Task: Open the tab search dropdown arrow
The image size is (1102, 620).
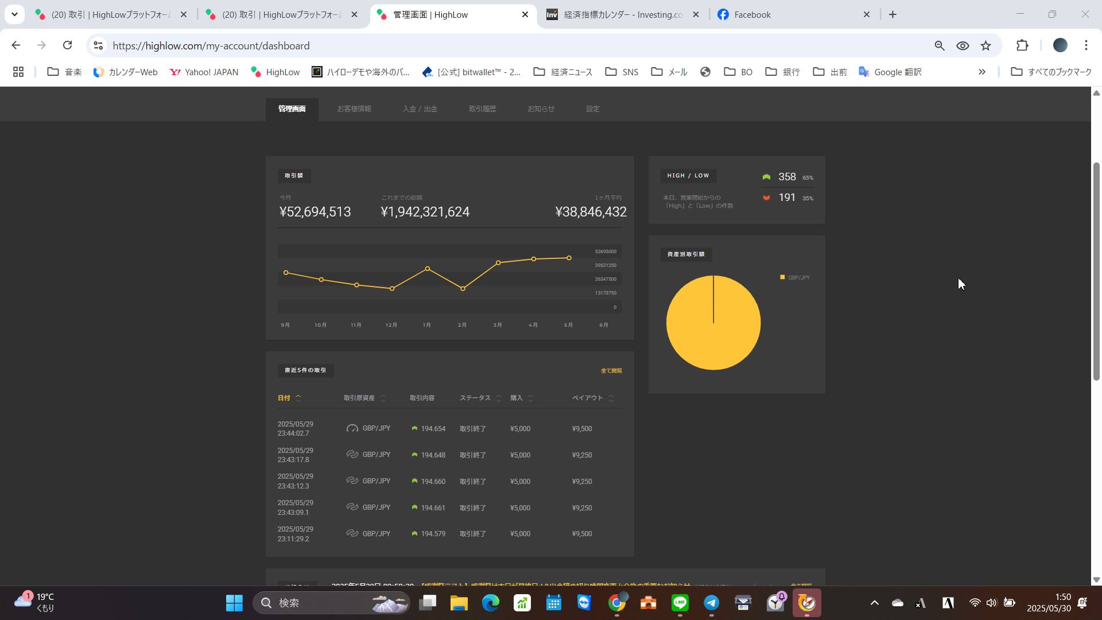Action: [x=14, y=14]
